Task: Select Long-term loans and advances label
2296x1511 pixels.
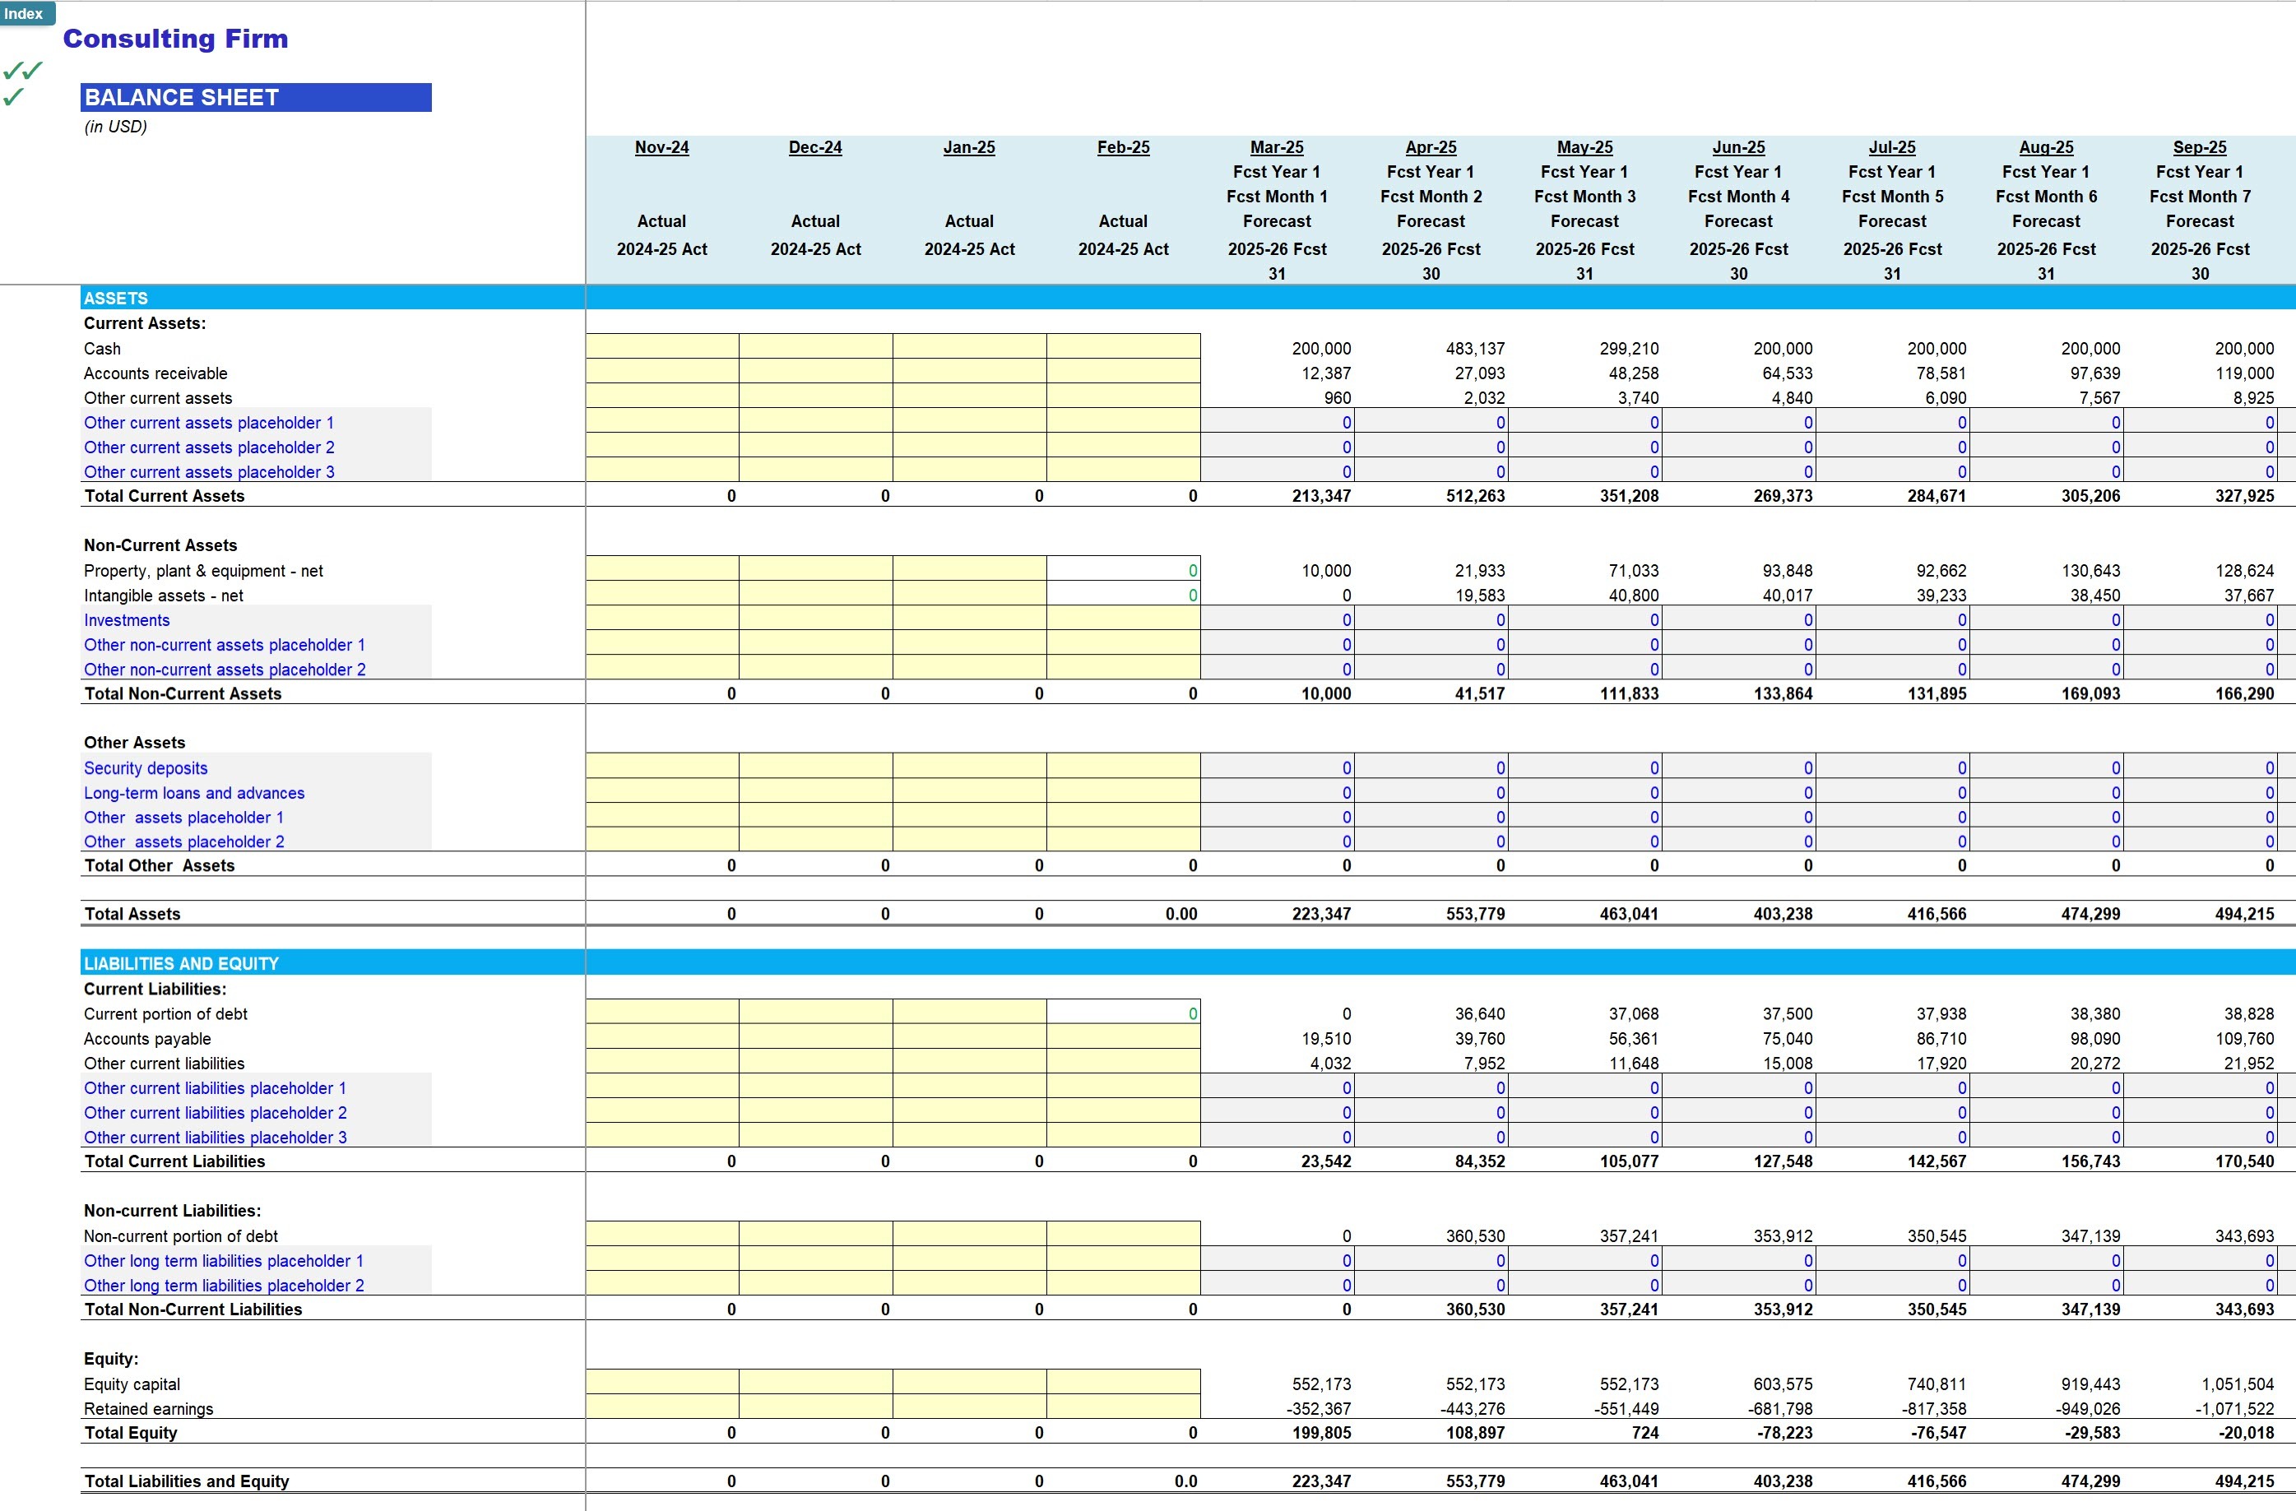Action: pos(194,793)
